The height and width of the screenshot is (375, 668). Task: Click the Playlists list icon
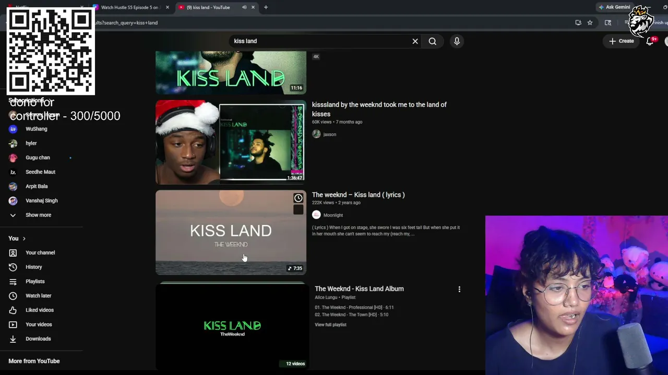point(13,282)
